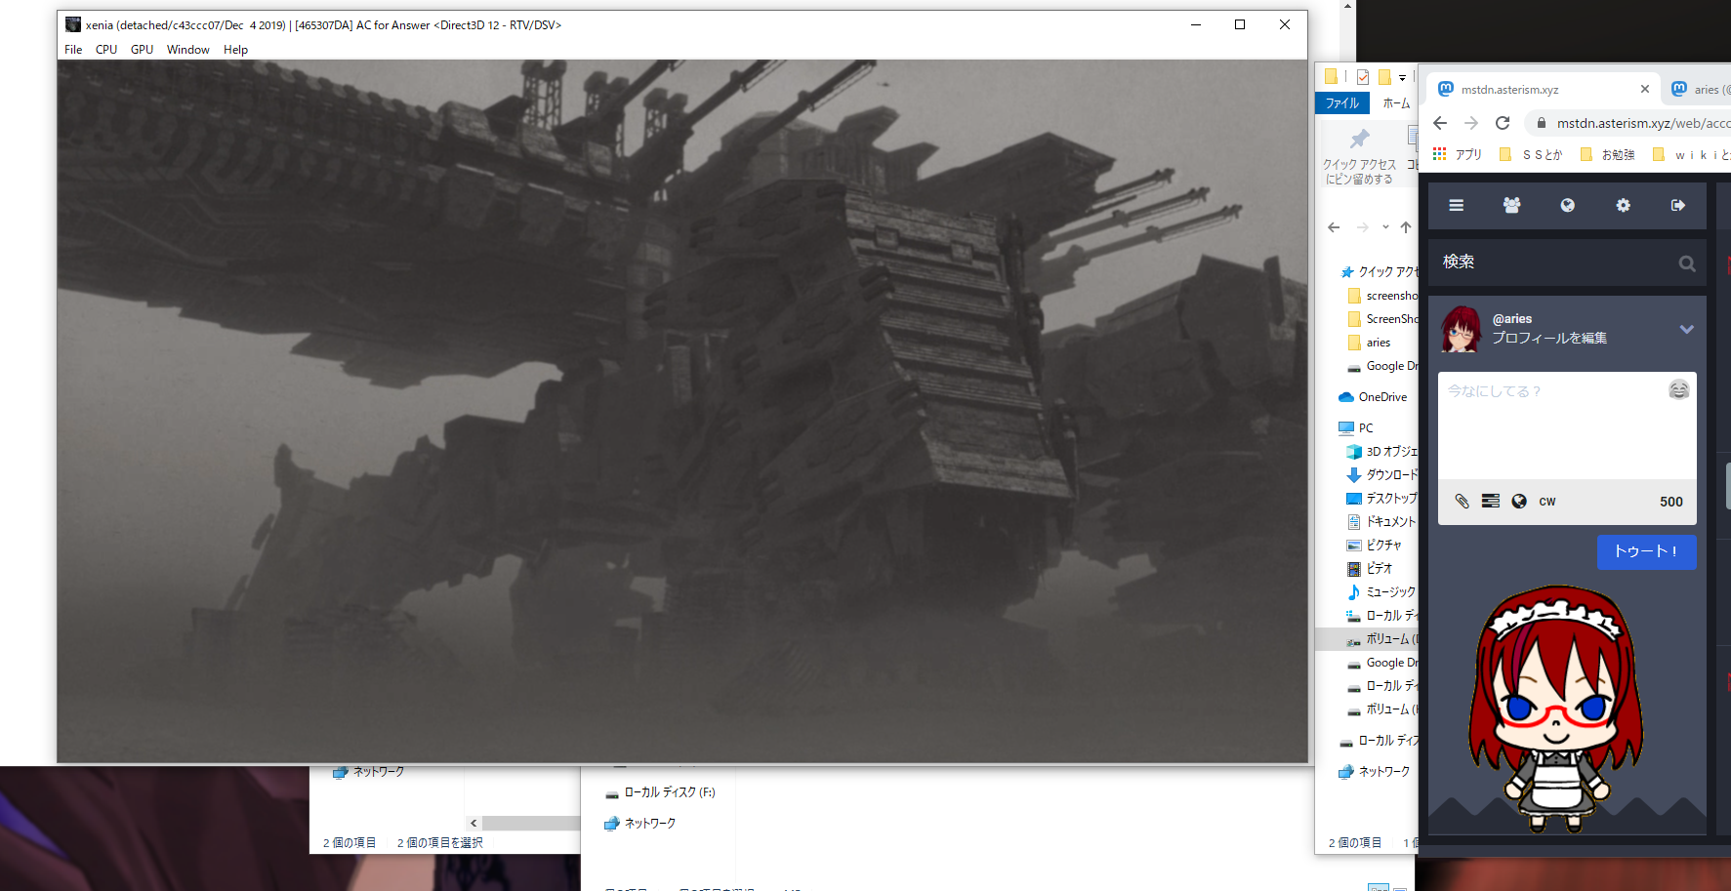
Task: Expand the @aries account dropdown chevron
Action: 1686,329
